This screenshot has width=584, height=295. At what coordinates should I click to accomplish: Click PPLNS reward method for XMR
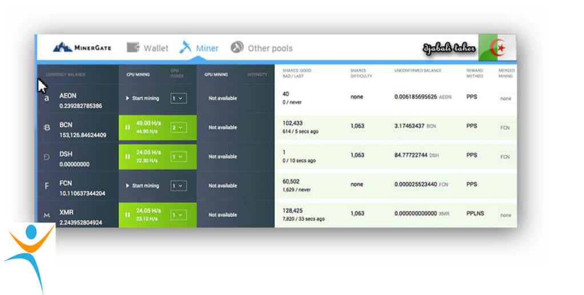pyautogui.click(x=475, y=213)
